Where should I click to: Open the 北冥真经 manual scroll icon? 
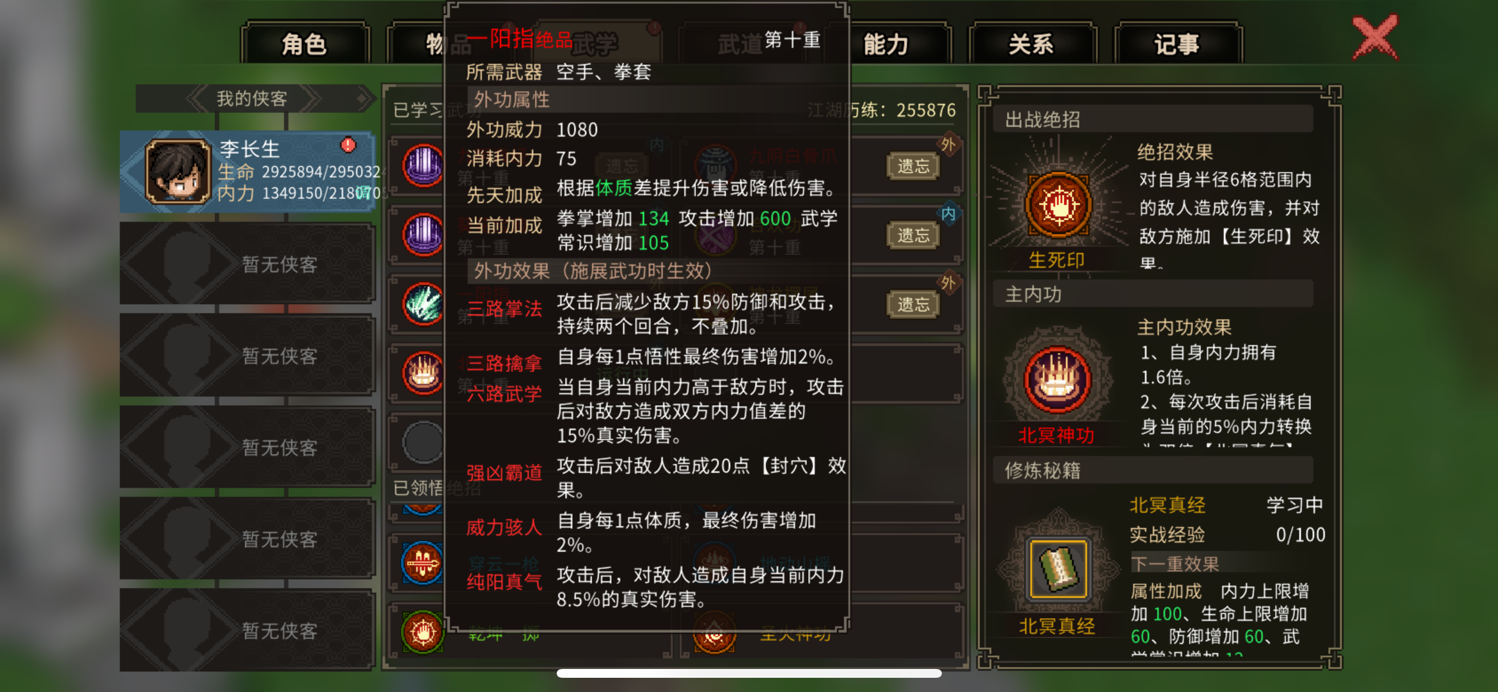pos(1058,568)
